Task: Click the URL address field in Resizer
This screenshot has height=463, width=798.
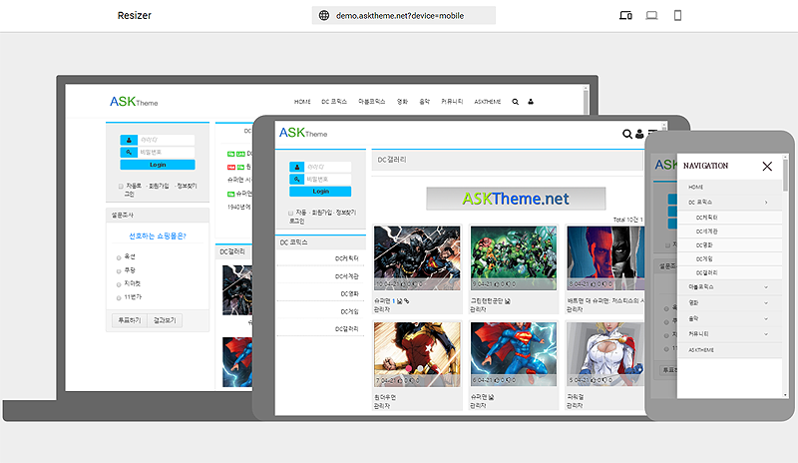Action: tap(404, 16)
